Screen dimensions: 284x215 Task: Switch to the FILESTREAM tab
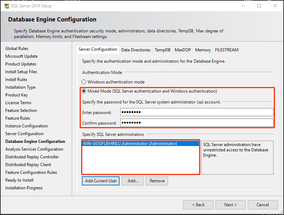click(x=226, y=50)
